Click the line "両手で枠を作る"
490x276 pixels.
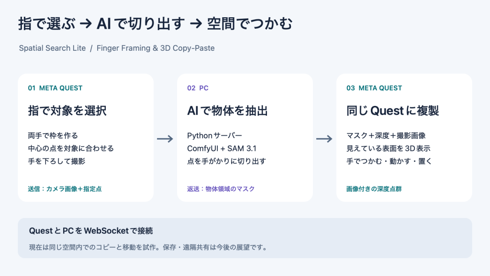tap(53, 136)
